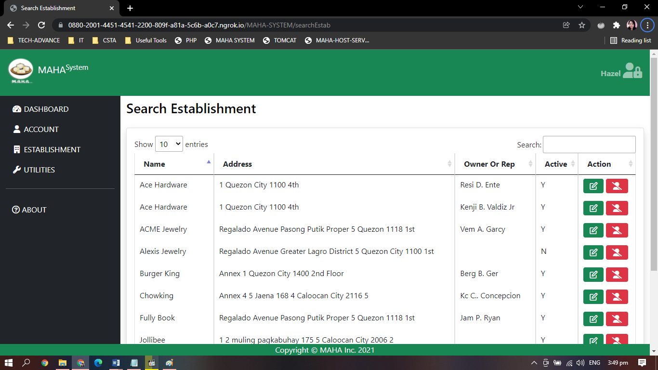Open DASHBOARD in the sidebar
Image resolution: width=658 pixels, height=370 pixels.
point(40,109)
